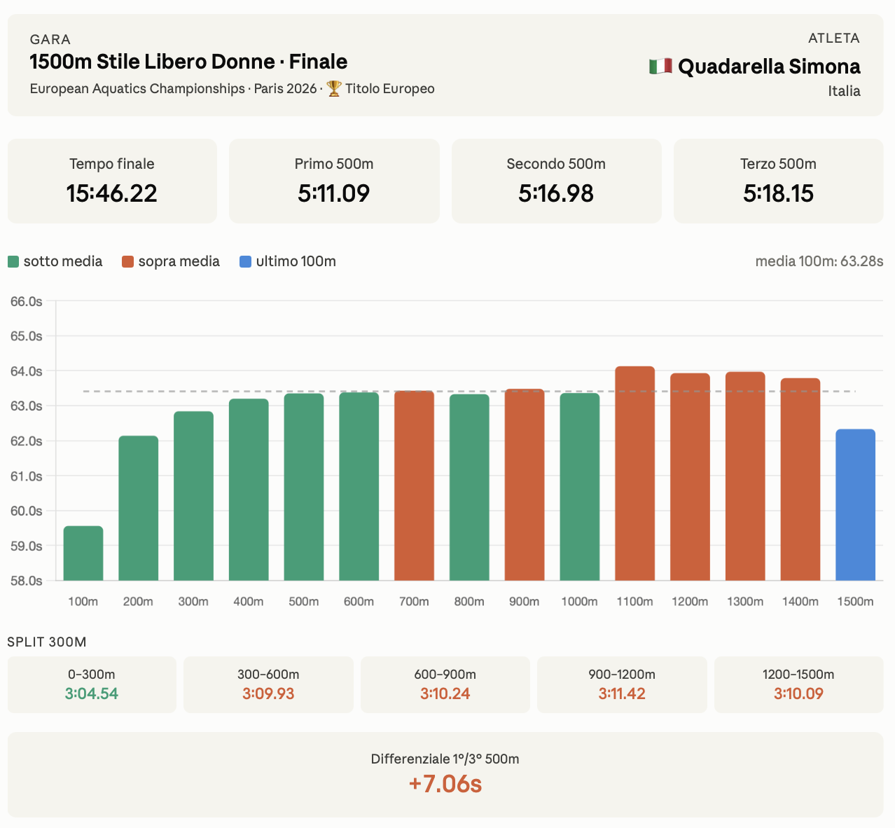The width and height of the screenshot is (895, 828).
Task: Click the 300–600m split card
Action: [x=268, y=684]
